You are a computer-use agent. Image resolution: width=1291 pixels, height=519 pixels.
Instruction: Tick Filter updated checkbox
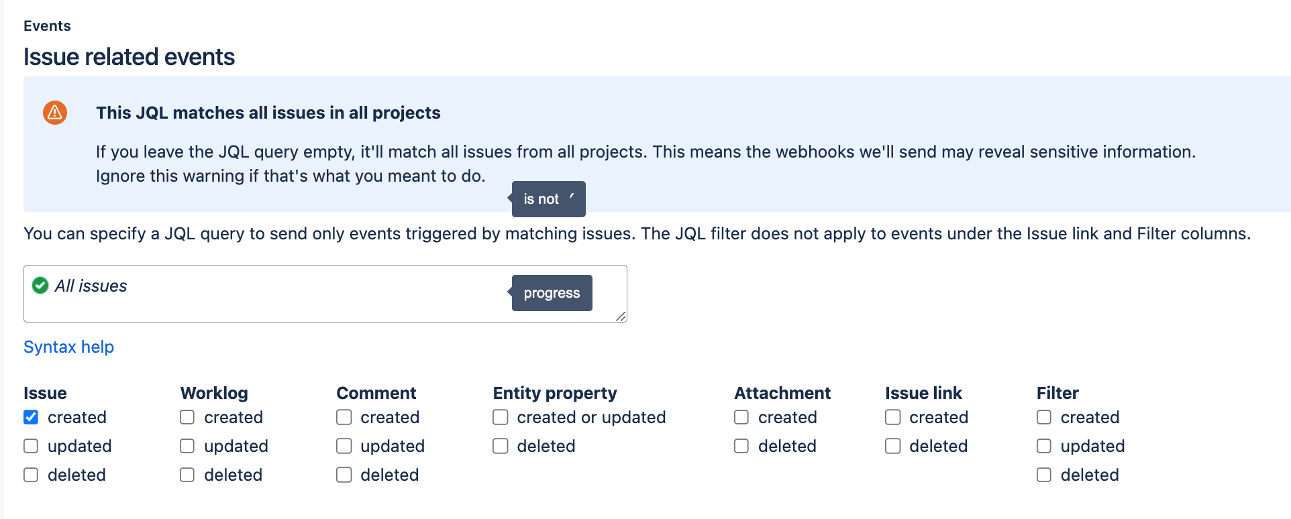pyautogui.click(x=1044, y=446)
